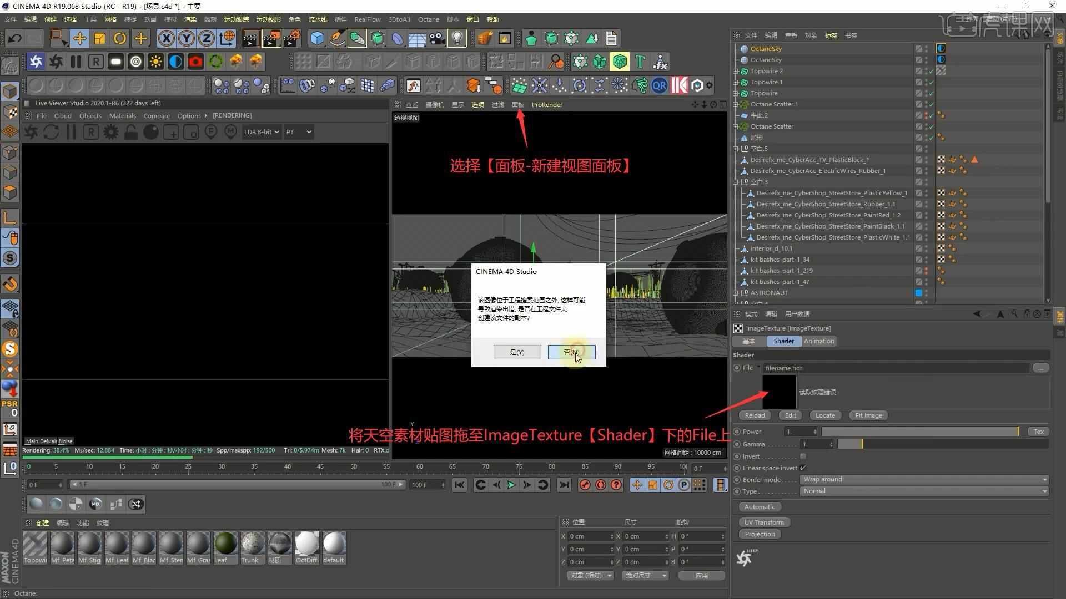
Task: Click Live Viewer settings gear icon
Action: point(111,132)
